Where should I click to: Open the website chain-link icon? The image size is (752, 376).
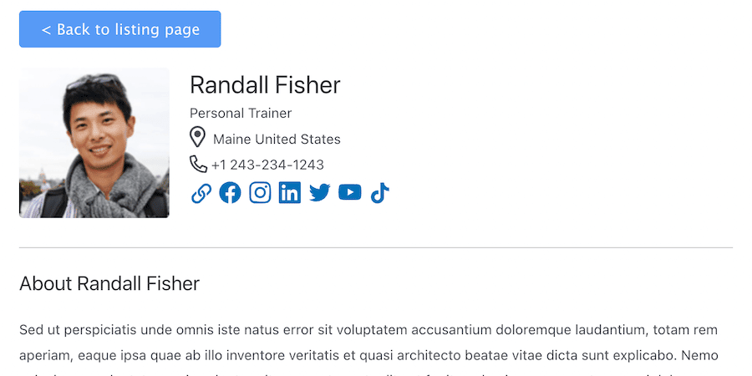click(201, 193)
